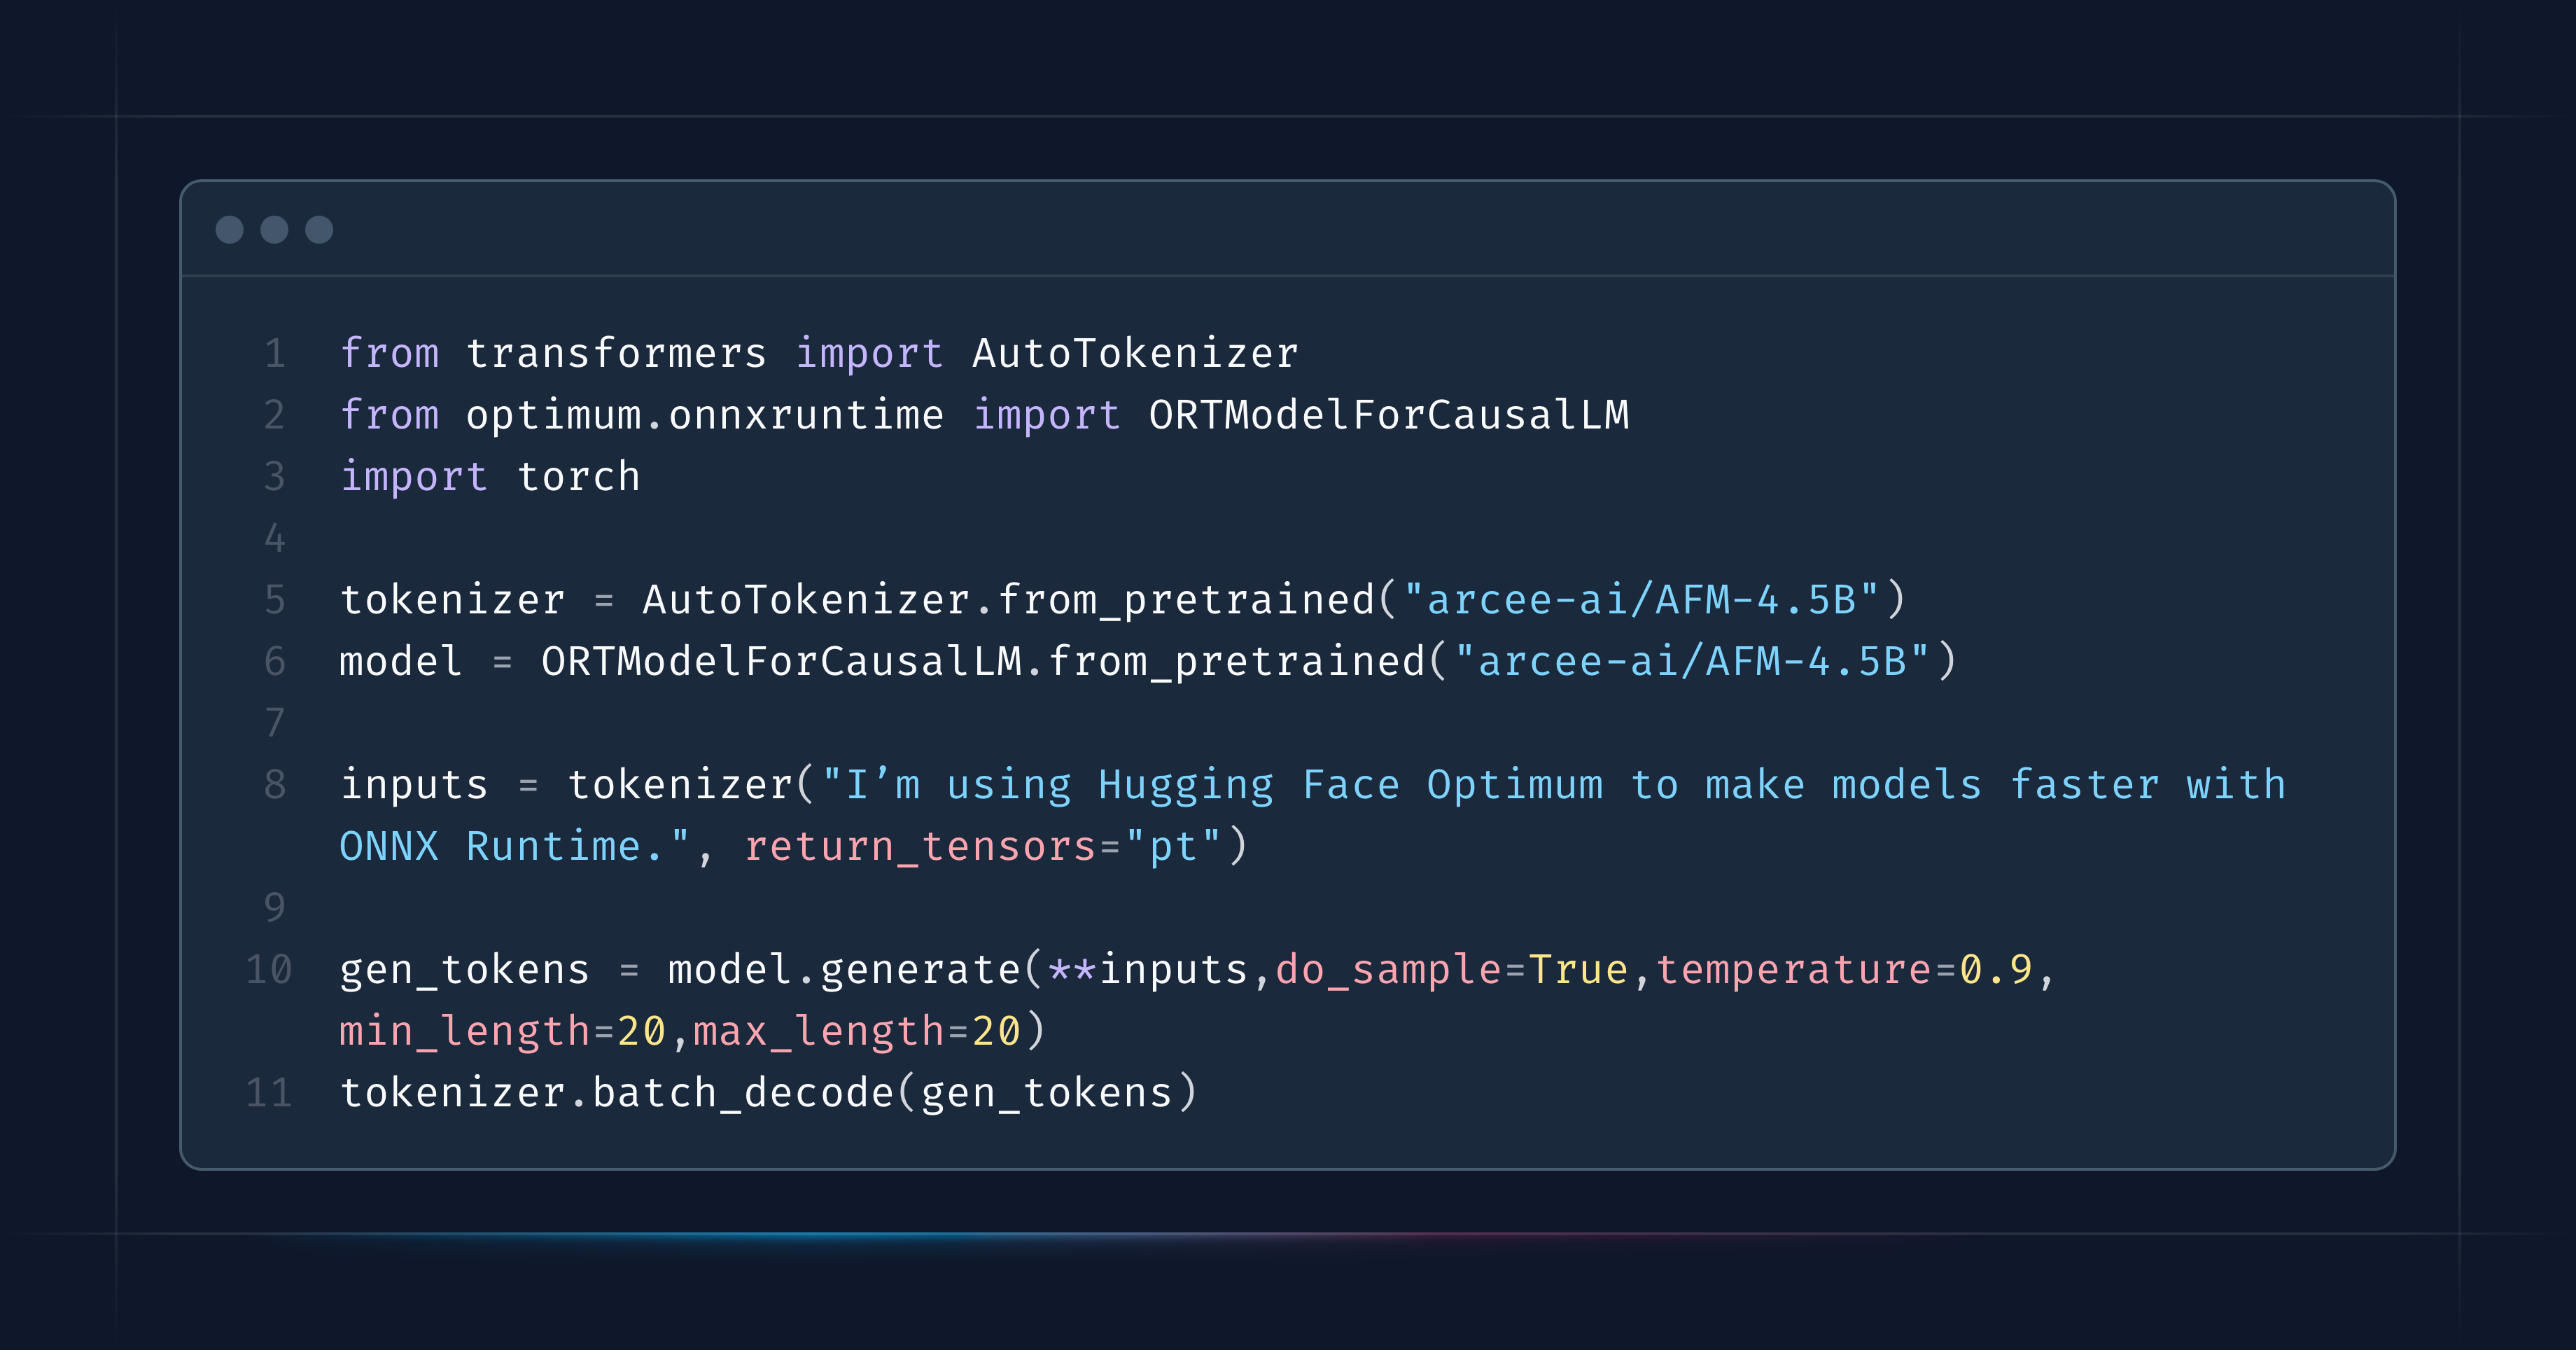Click the middle window dot in title bar
This screenshot has height=1350, width=2576.
pyautogui.click(x=274, y=230)
